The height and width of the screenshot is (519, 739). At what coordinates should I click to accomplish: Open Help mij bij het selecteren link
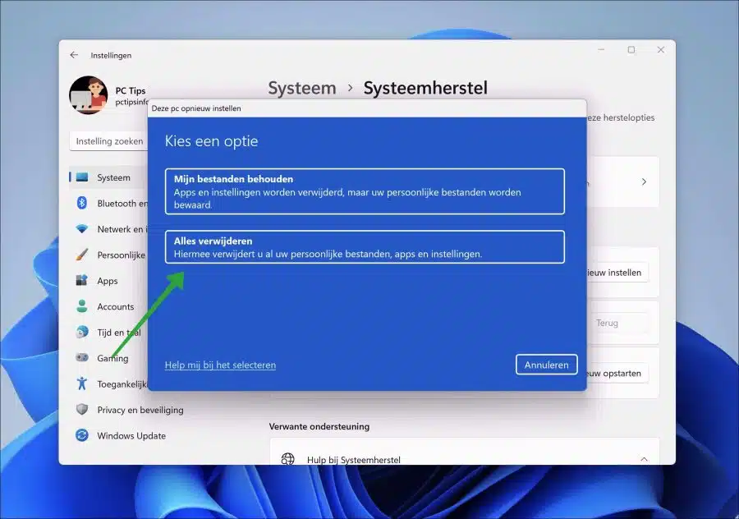[x=220, y=365]
